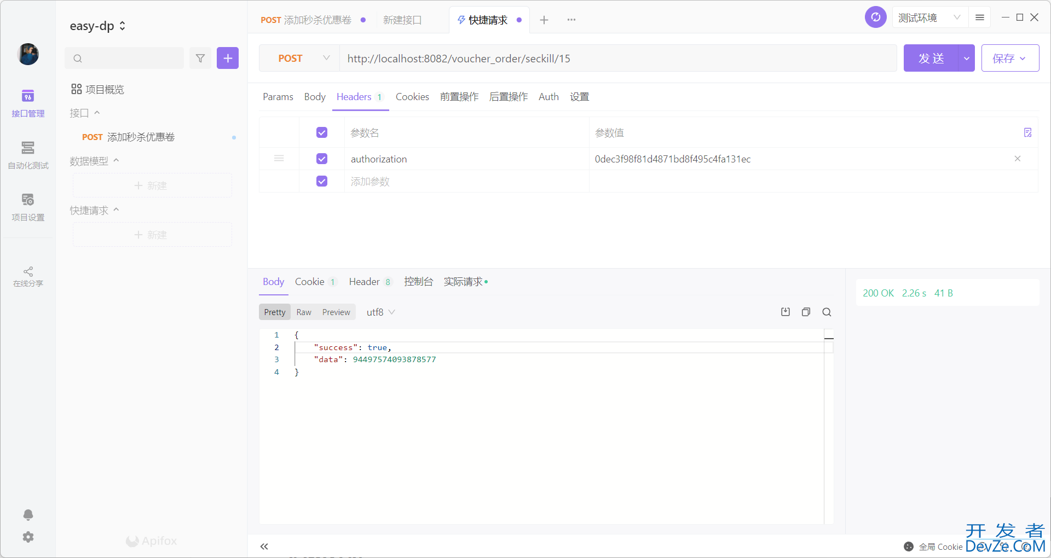Switch to the response Header tab

(371, 282)
